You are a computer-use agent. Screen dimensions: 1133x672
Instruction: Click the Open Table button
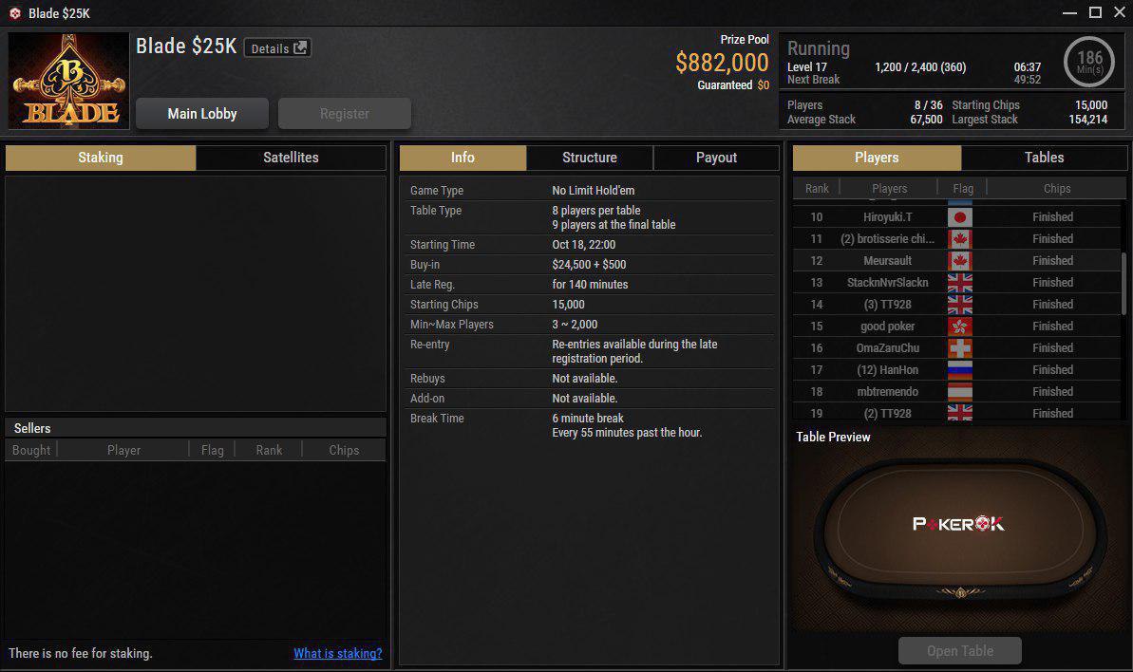pyautogui.click(x=959, y=650)
